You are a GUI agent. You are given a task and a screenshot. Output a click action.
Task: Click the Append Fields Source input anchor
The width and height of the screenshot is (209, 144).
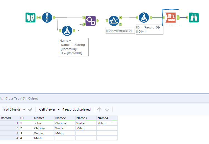coord(84,24)
